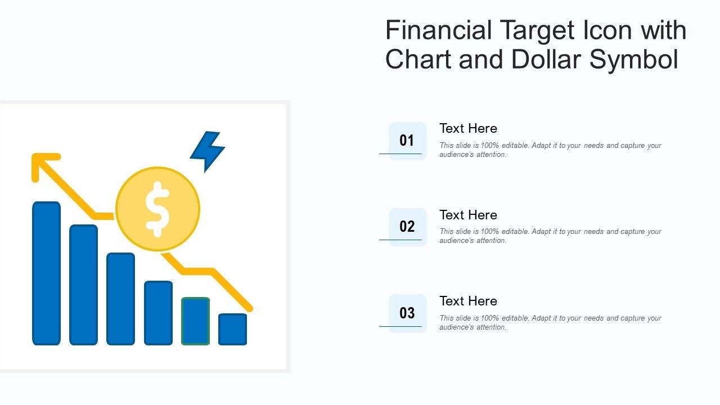Click the blue lightning bolt icon
Screen dimensions: 720x405
coord(207,150)
